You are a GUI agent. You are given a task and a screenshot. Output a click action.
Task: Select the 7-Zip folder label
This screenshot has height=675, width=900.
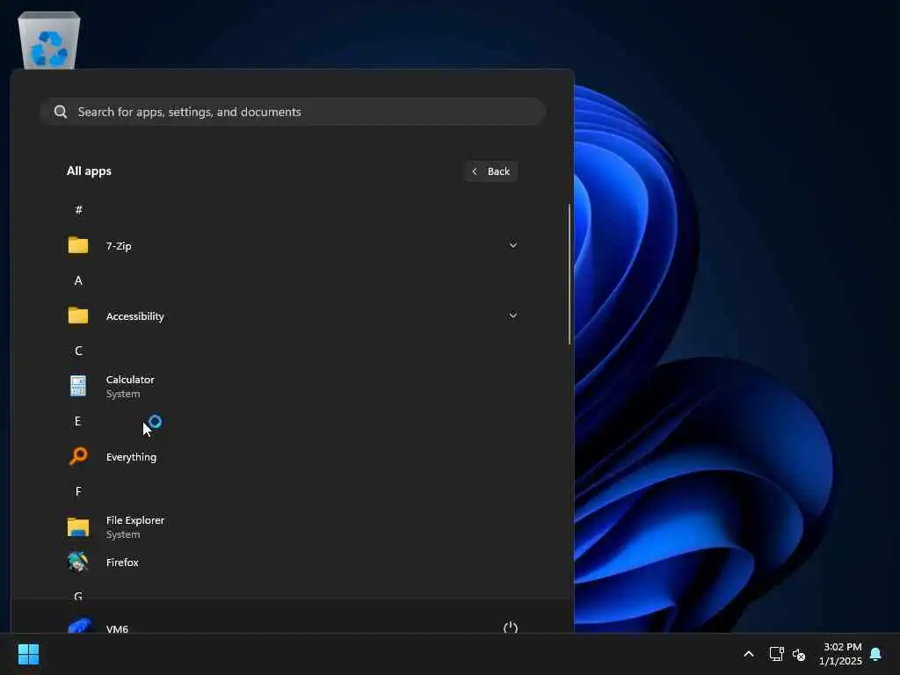119,246
